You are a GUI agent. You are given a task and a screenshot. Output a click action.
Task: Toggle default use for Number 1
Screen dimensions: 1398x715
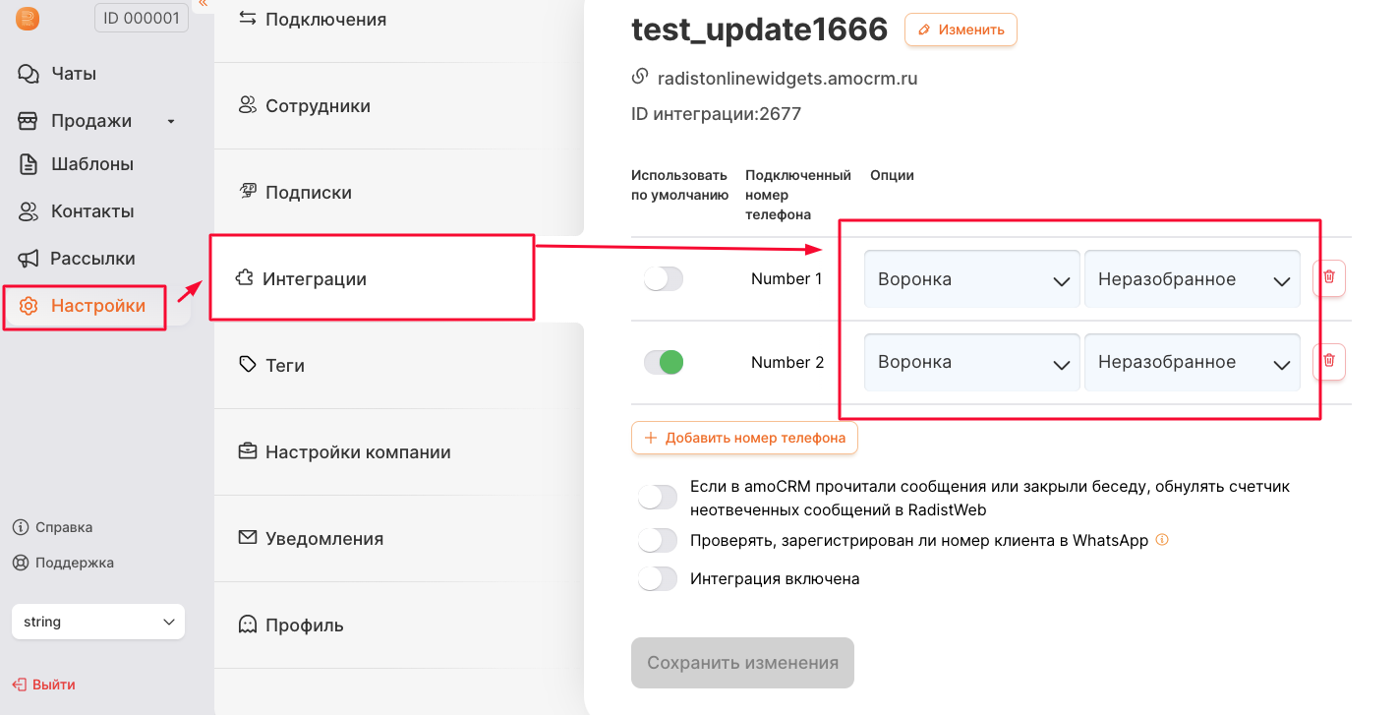pos(663,279)
